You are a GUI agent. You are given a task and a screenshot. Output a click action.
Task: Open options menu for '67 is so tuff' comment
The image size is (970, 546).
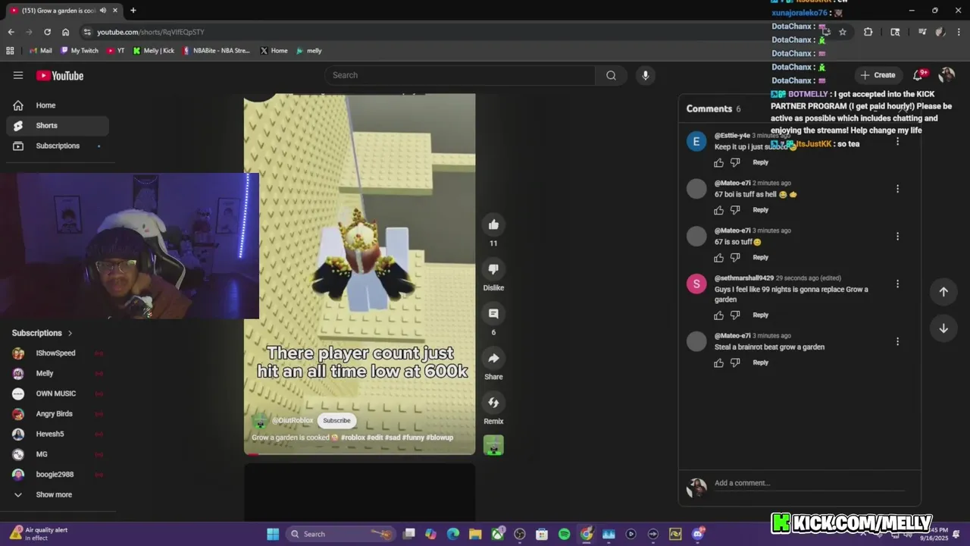click(897, 237)
